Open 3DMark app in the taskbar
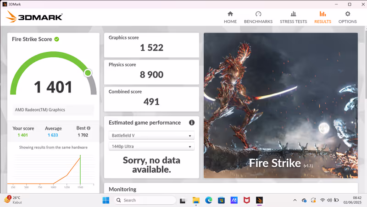 point(259,200)
